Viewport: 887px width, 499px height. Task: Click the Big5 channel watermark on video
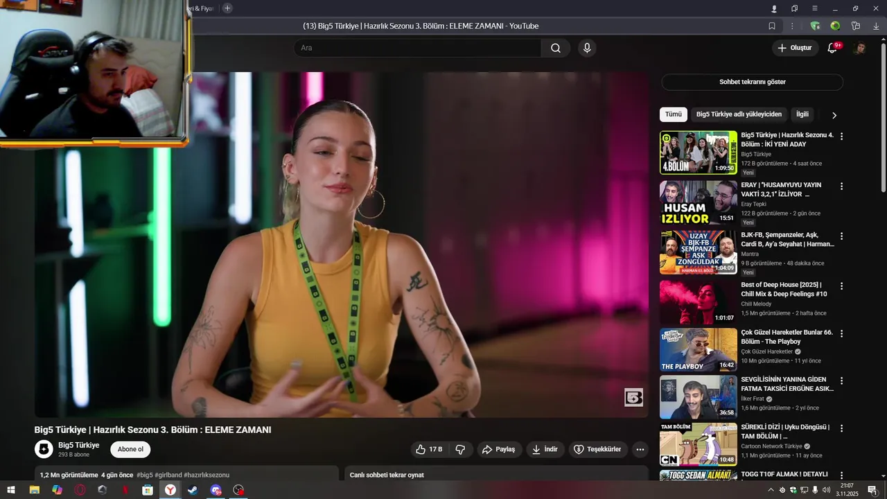click(633, 397)
